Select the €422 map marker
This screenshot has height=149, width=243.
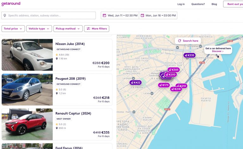(x=135, y=83)
